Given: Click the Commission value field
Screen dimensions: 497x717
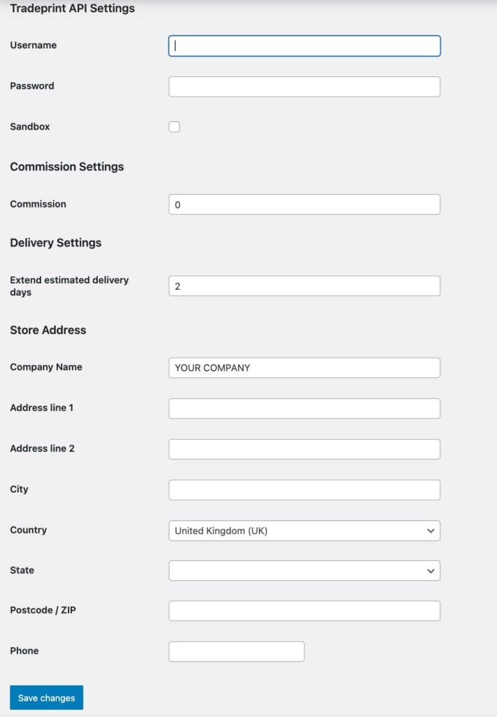Looking at the screenshot, I should coord(304,204).
